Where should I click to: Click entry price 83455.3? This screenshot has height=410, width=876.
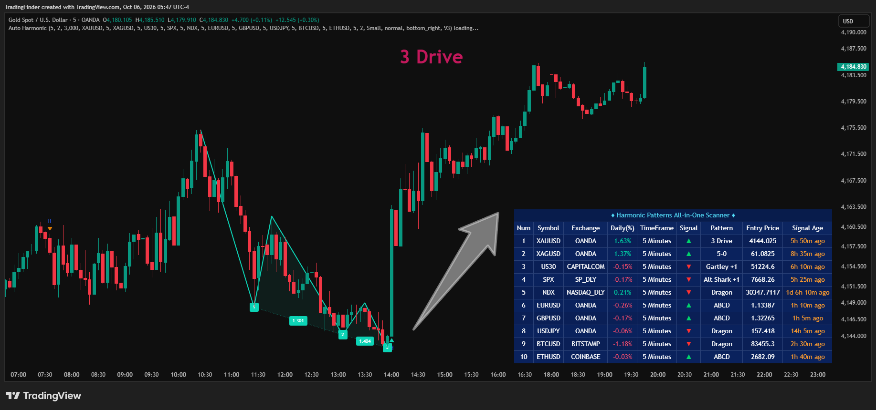coord(763,344)
